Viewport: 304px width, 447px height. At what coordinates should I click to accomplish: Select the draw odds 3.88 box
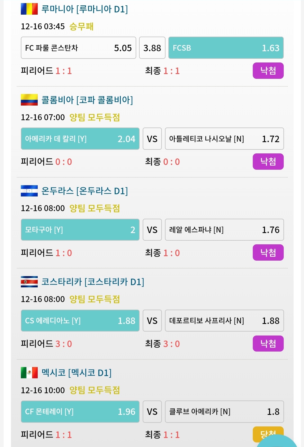(152, 48)
